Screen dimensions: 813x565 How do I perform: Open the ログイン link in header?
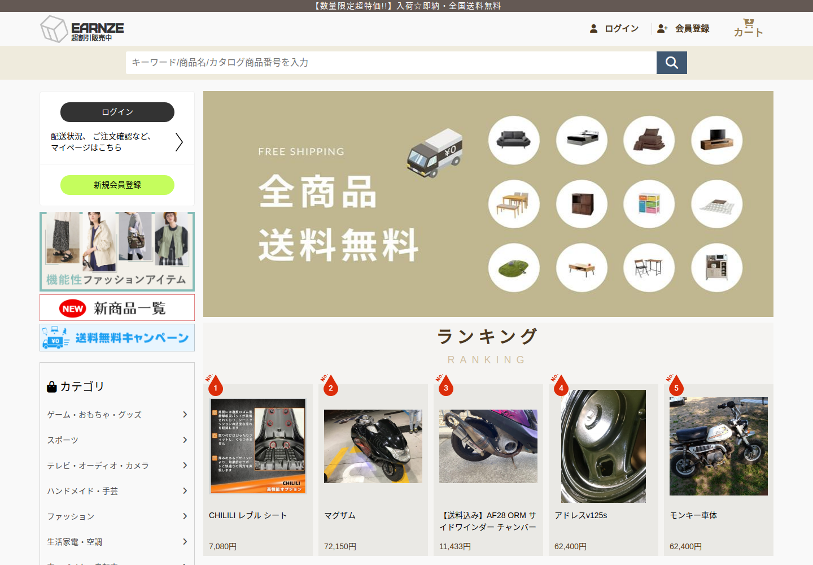(622, 28)
